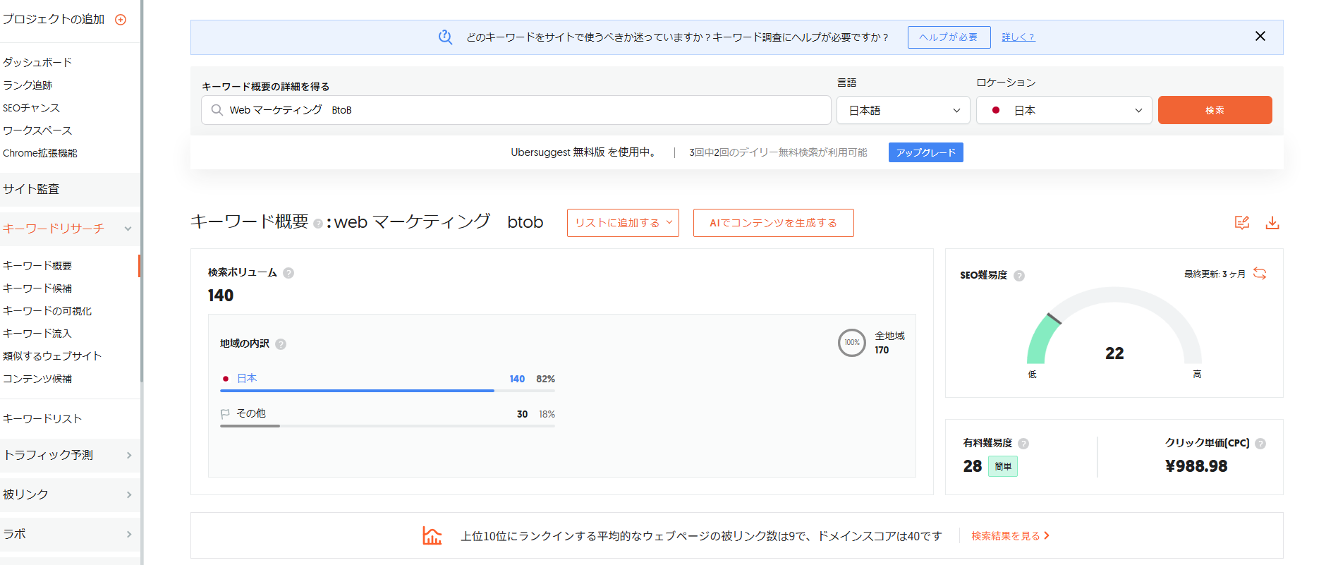Click the help icon next to 検索ボリューム

[288, 273]
